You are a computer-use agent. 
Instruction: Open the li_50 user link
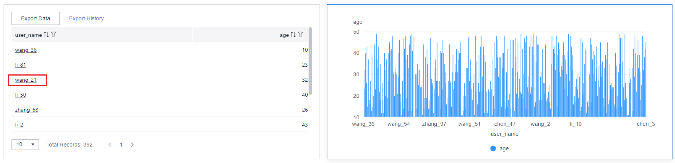click(20, 95)
